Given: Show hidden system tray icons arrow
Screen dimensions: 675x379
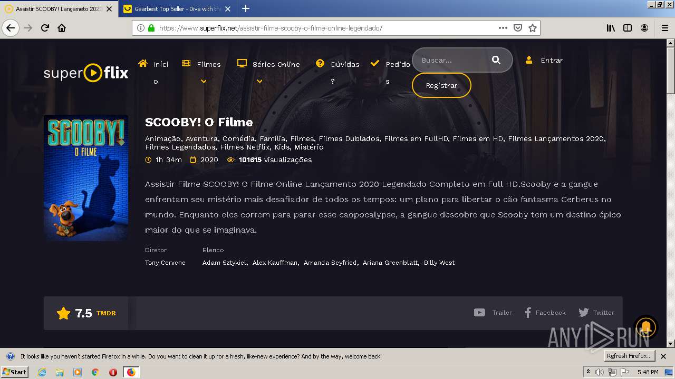Looking at the screenshot, I should click(x=588, y=372).
